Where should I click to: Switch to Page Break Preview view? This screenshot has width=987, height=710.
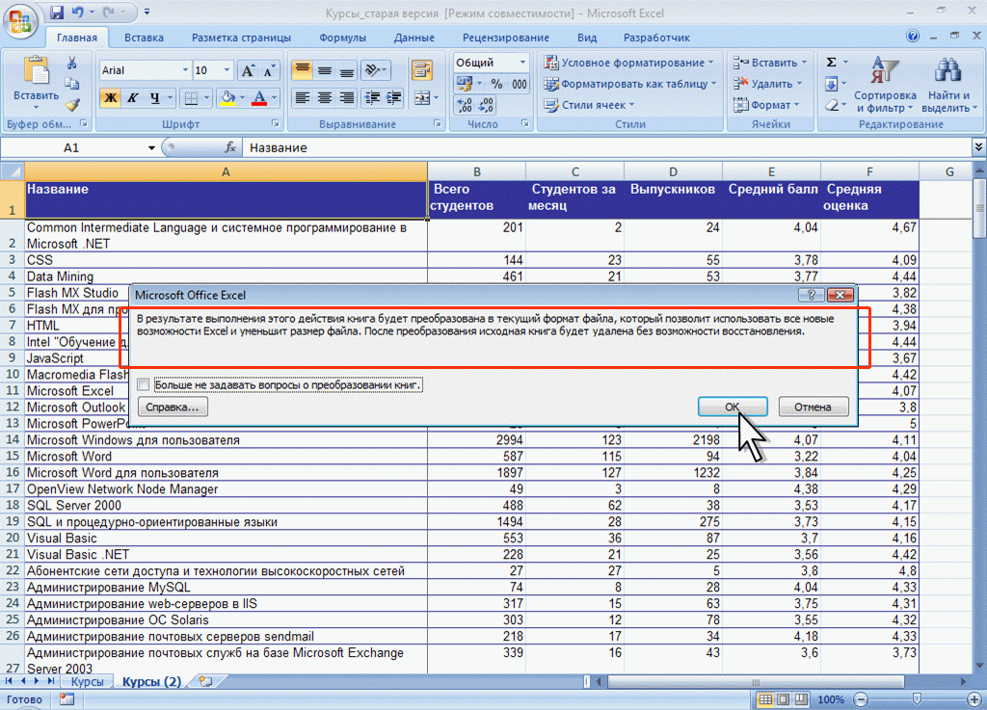(x=801, y=698)
